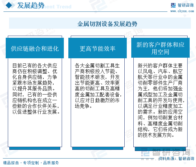196x167 pixels.
Task: Click the blue diamond icon beside 发展趋势
Action: (9, 5)
